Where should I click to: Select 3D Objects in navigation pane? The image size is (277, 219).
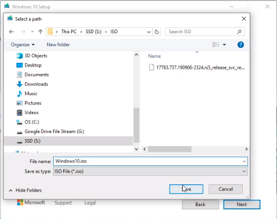click(x=36, y=56)
